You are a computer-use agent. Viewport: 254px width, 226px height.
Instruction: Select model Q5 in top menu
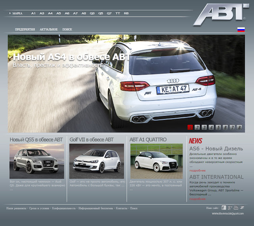tap(100, 13)
